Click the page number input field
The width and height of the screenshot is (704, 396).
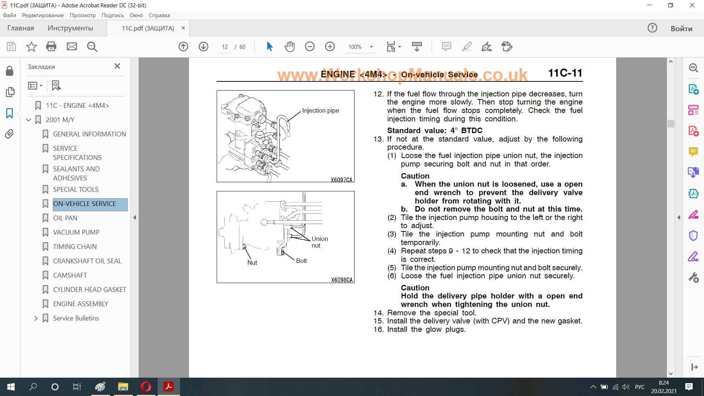tap(225, 47)
